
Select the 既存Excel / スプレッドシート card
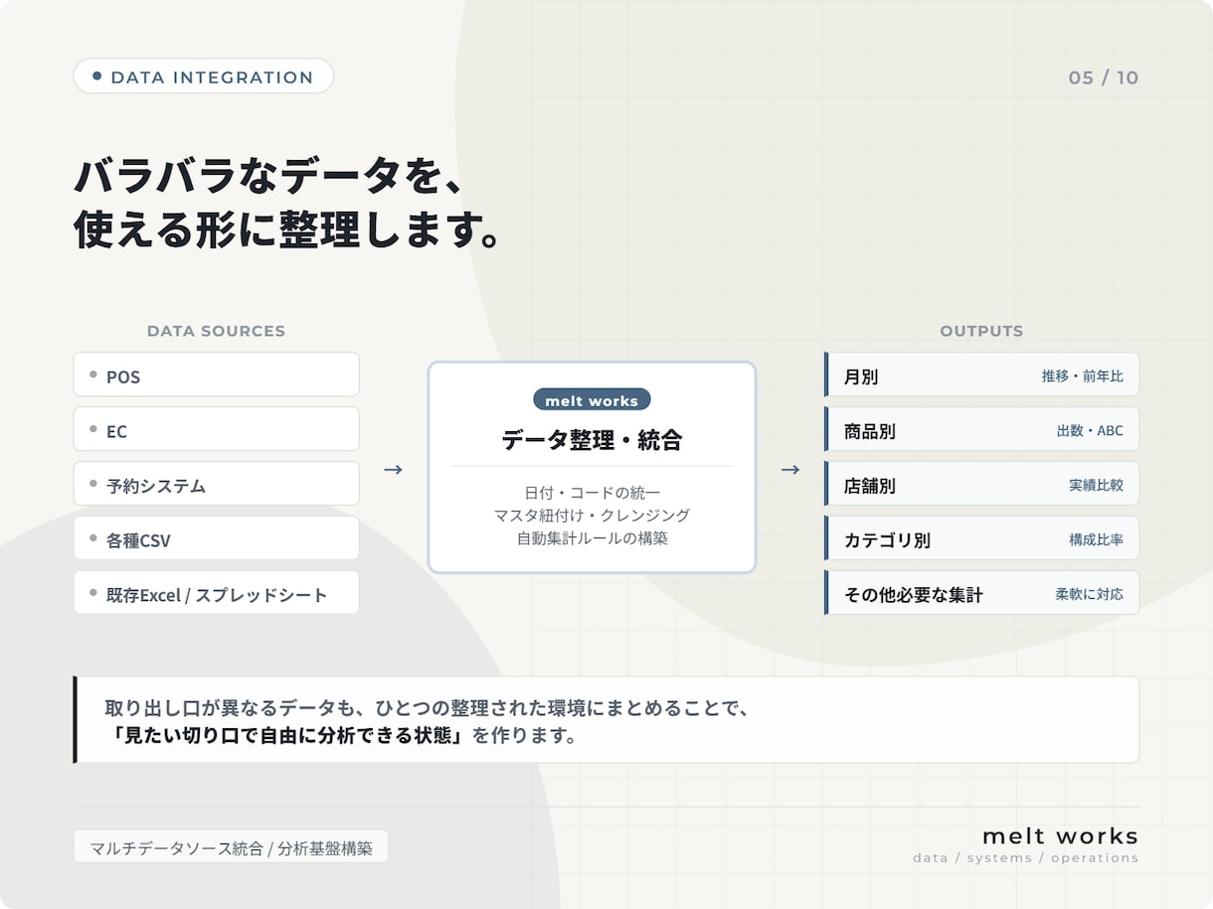click(216, 593)
